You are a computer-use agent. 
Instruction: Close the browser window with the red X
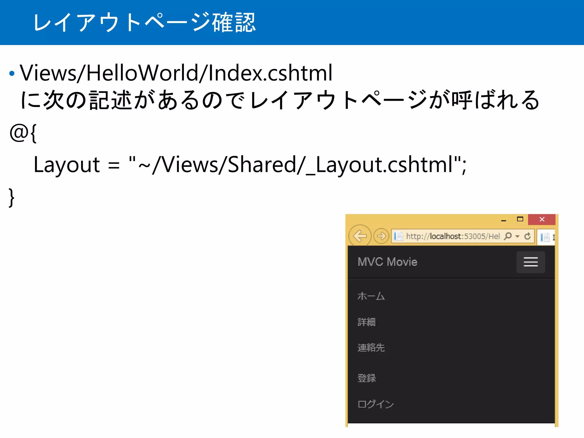[542, 219]
